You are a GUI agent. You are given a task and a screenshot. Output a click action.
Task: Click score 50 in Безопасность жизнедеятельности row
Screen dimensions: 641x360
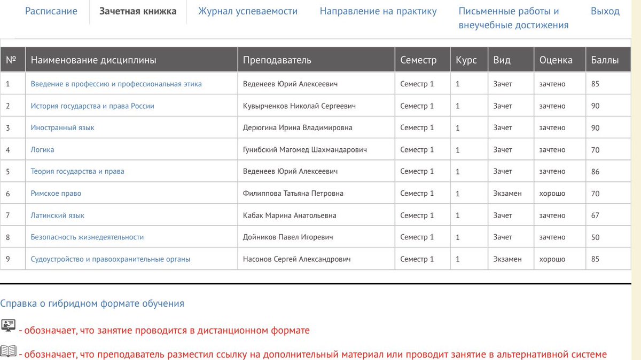[x=595, y=237]
